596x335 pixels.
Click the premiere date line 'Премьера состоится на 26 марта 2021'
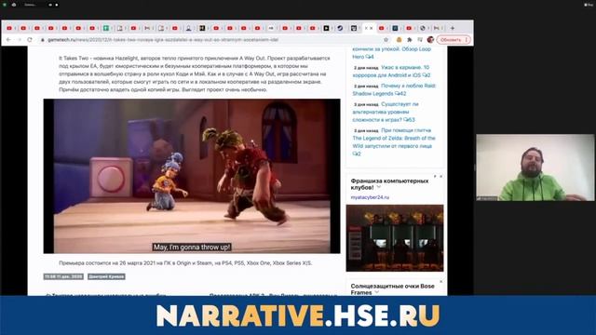(185, 262)
